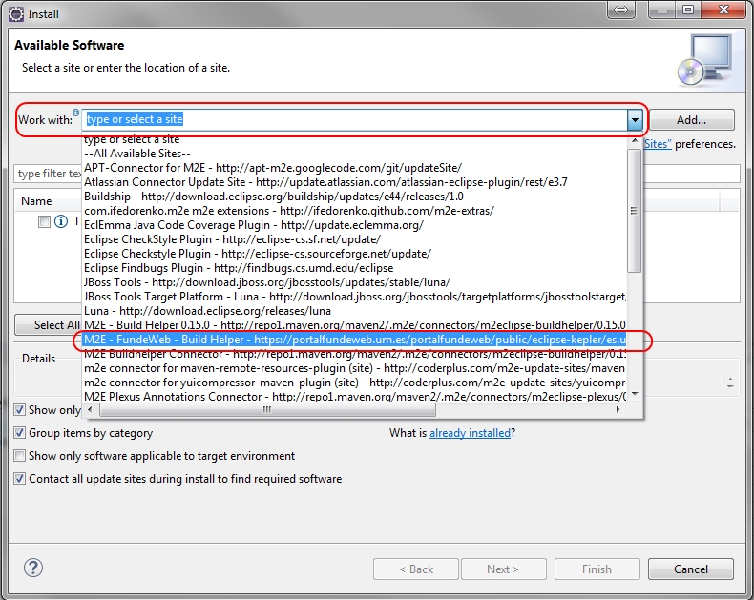Tick the checkbox in the Name list row
The height and width of the screenshot is (600, 754).
[x=44, y=221]
